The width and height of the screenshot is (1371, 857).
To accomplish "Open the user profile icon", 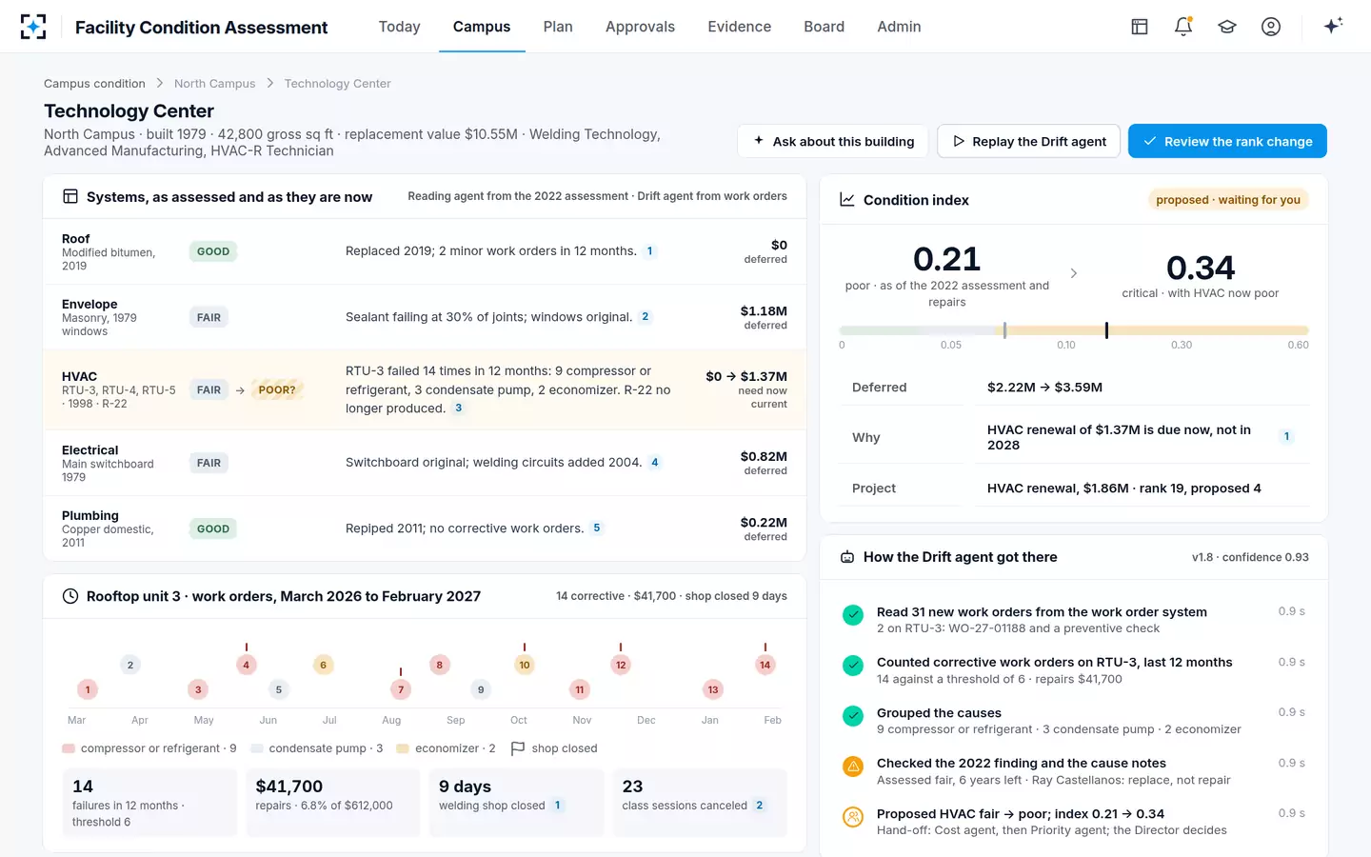I will pyautogui.click(x=1271, y=27).
